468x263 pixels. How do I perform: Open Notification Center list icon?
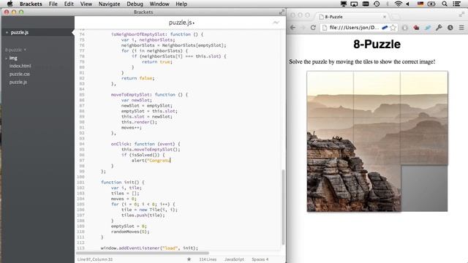456,4
